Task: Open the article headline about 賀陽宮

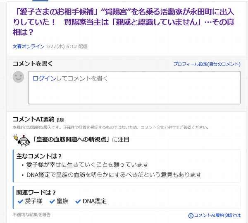Action: (124, 22)
